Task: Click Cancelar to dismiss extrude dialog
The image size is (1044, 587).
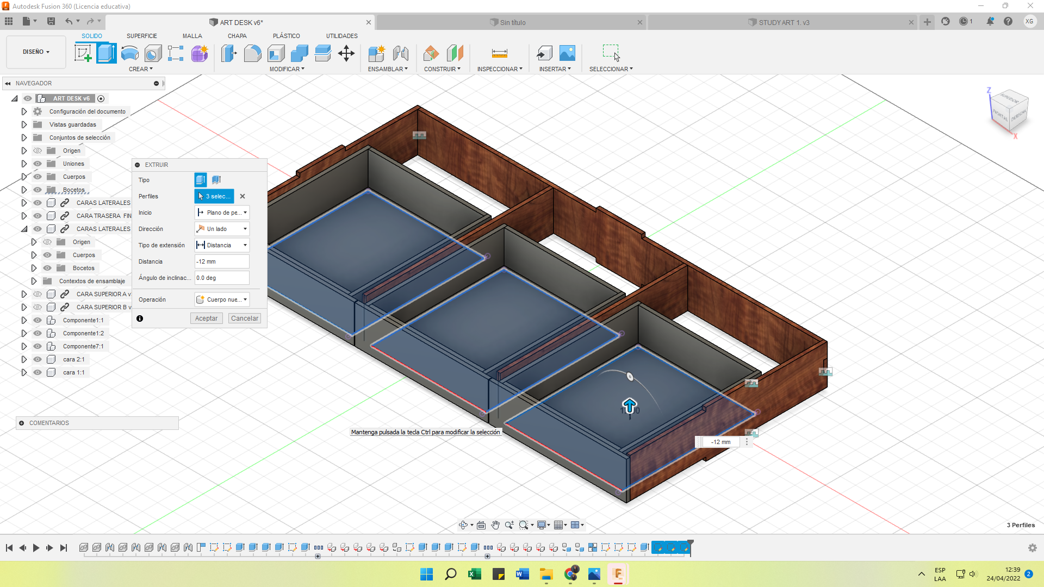Action: pos(244,317)
